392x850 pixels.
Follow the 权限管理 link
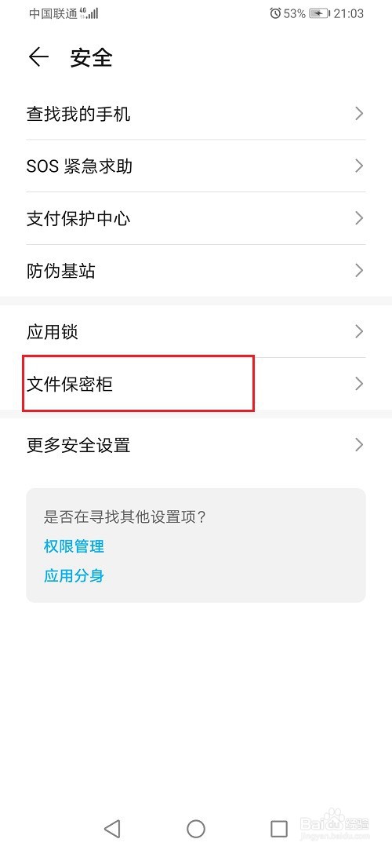(x=74, y=546)
